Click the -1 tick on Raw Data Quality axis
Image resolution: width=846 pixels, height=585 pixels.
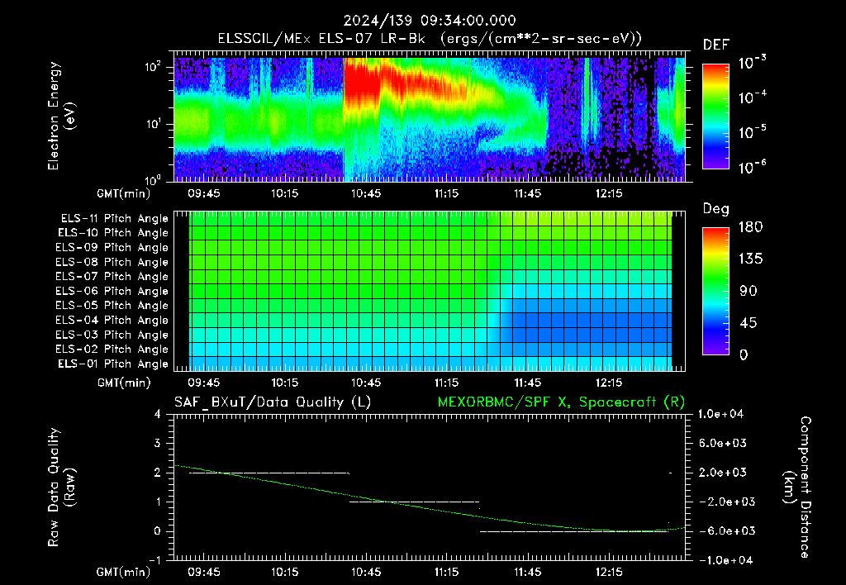(x=154, y=560)
